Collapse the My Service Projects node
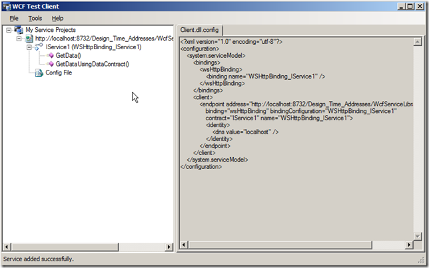Viewport: 429px width, 268px height. tap(9, 30)
